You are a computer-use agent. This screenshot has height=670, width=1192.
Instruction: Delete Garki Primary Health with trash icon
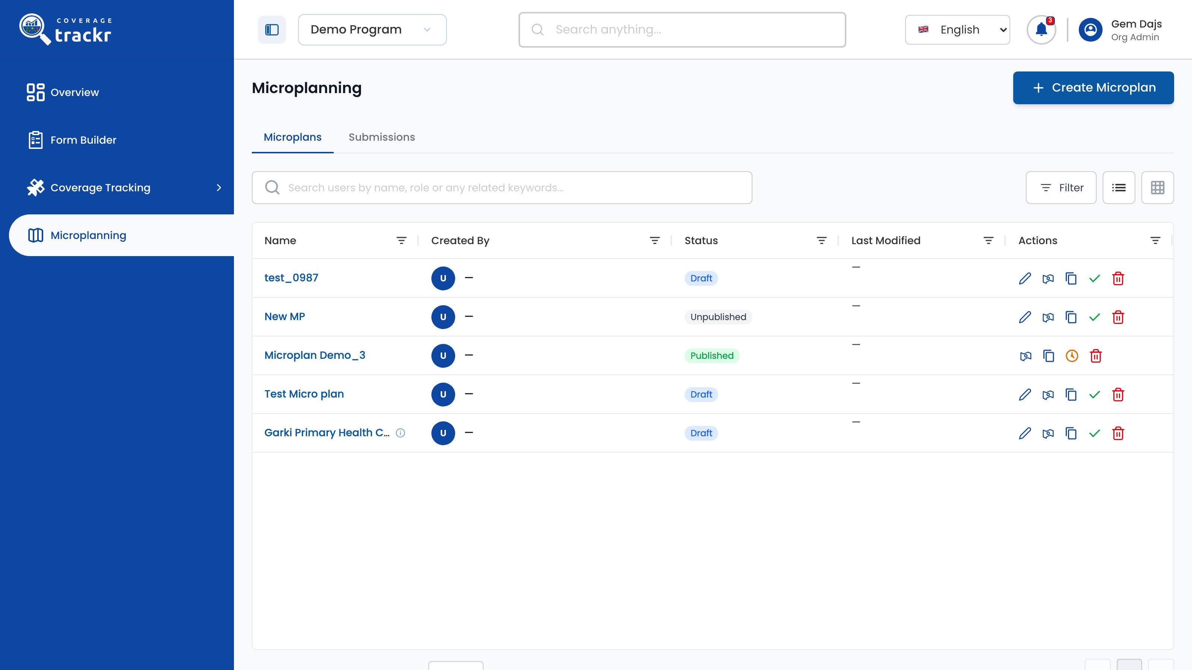point(1118,433)
